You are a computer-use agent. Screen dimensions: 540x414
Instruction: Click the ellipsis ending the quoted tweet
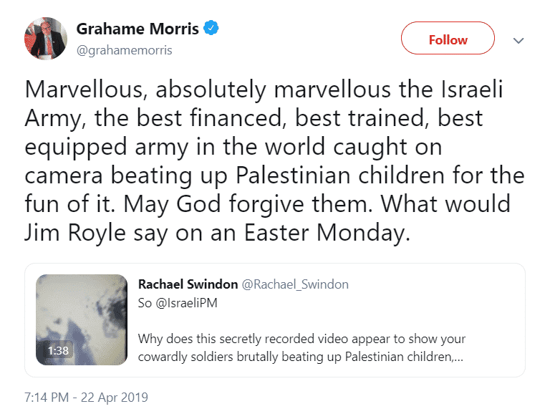[x=459, y=358]
